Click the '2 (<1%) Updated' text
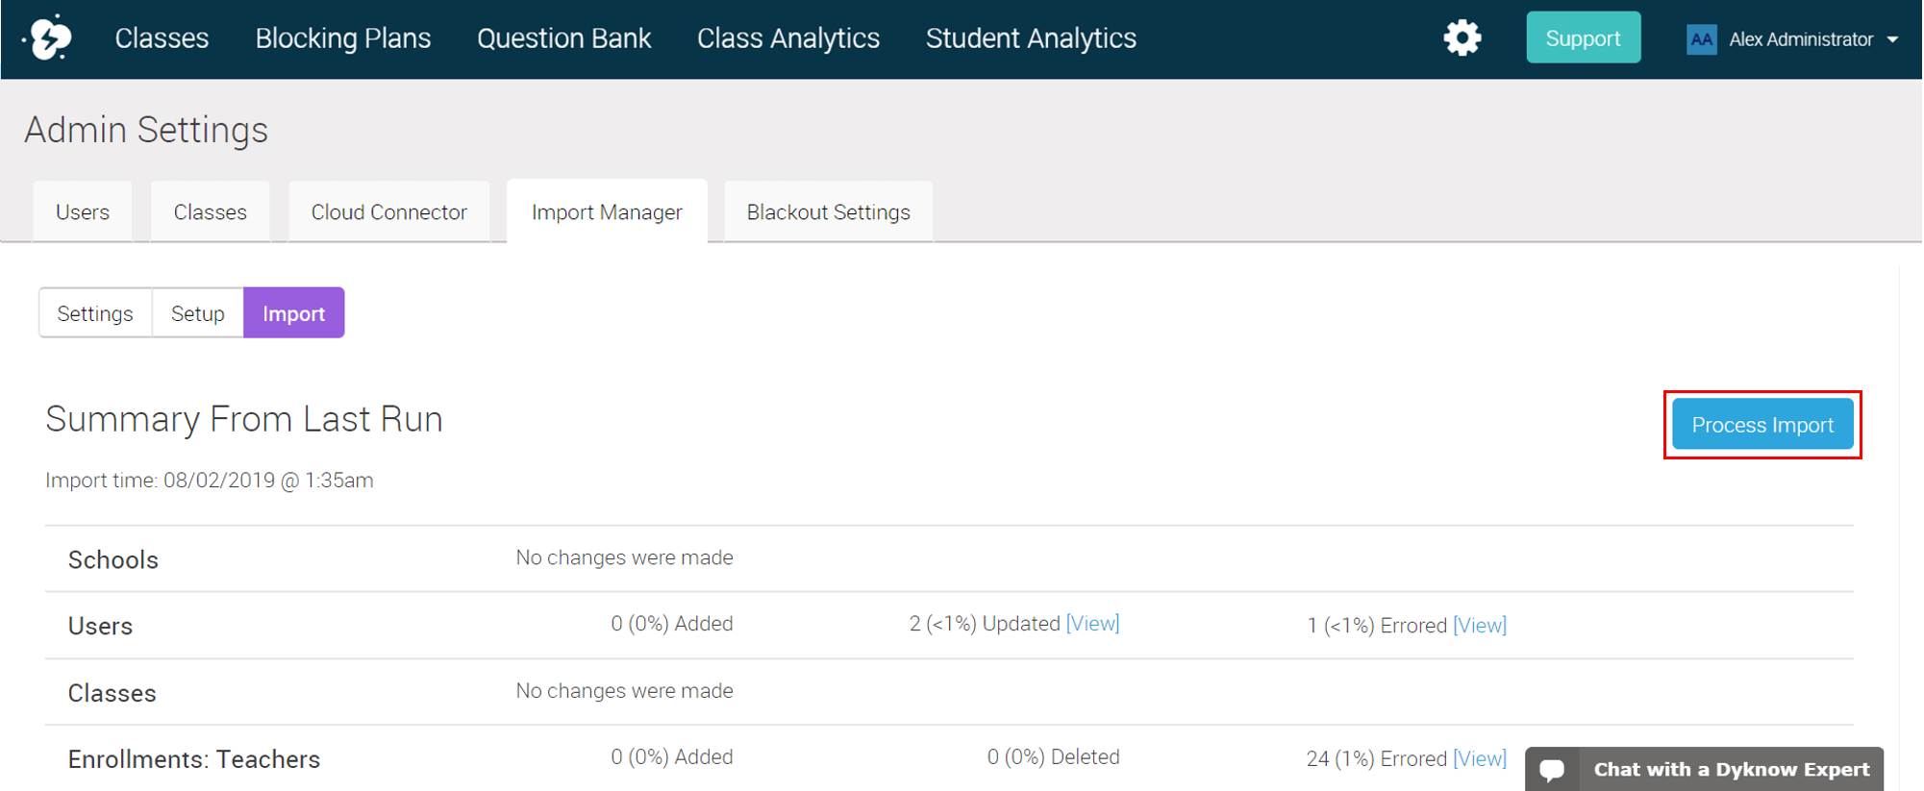1924x791 pixels. (985, 624)
